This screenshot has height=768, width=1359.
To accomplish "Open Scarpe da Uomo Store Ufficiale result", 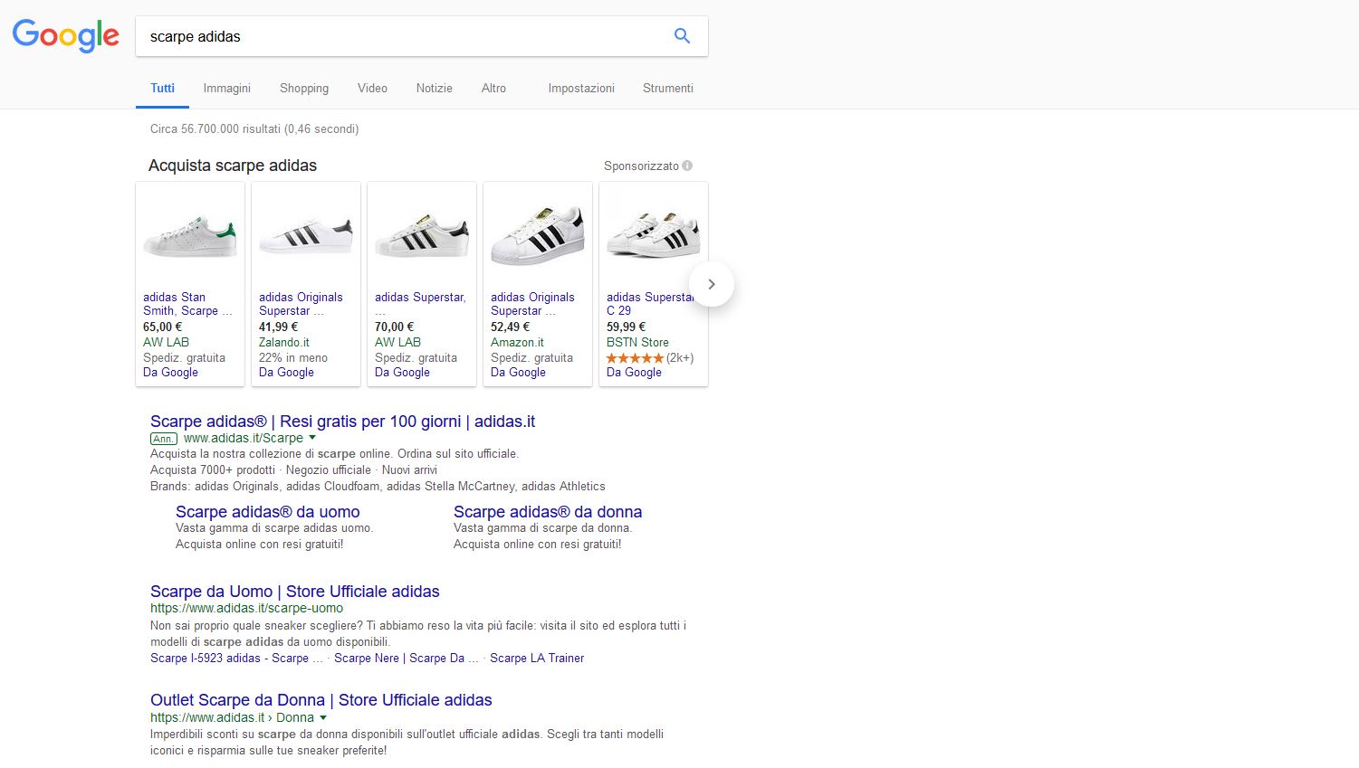I will 294,592.
